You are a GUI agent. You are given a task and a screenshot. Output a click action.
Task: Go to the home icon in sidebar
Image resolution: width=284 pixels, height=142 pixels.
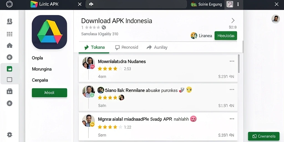point(9,45)
